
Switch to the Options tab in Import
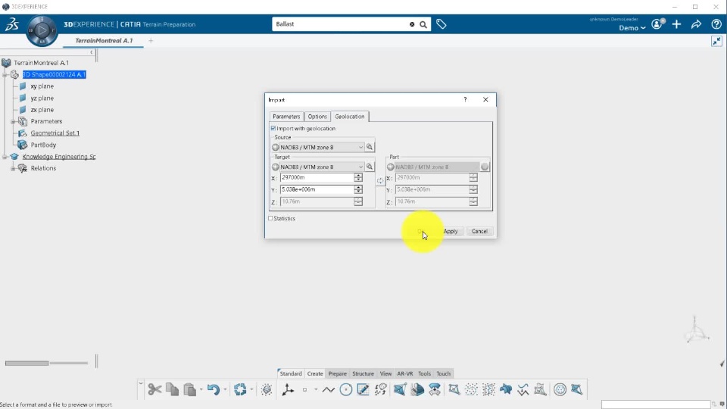pos(317,117)
